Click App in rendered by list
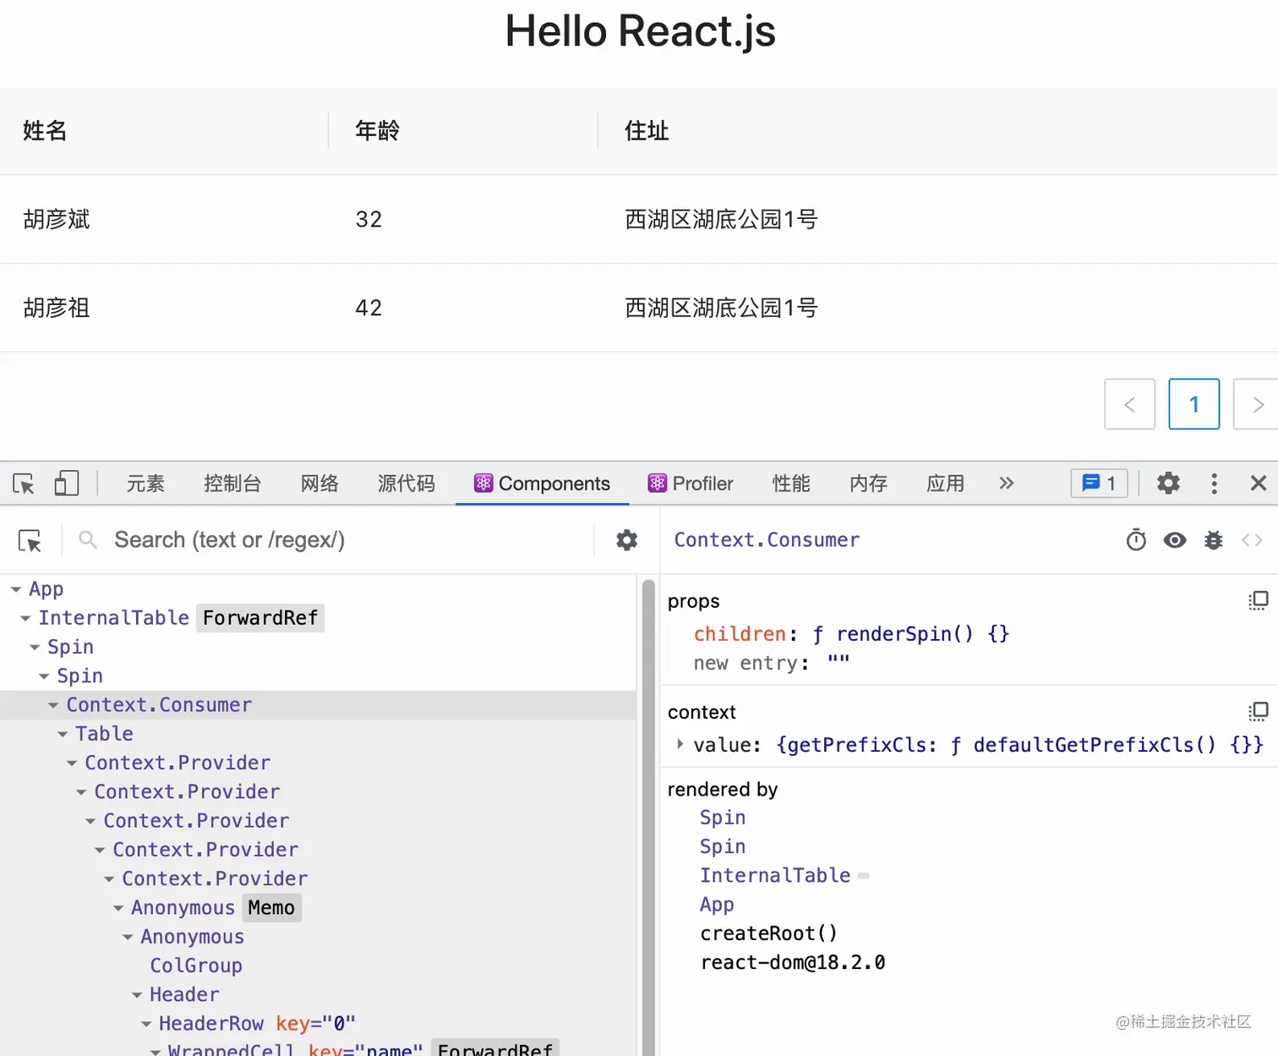 717,904
